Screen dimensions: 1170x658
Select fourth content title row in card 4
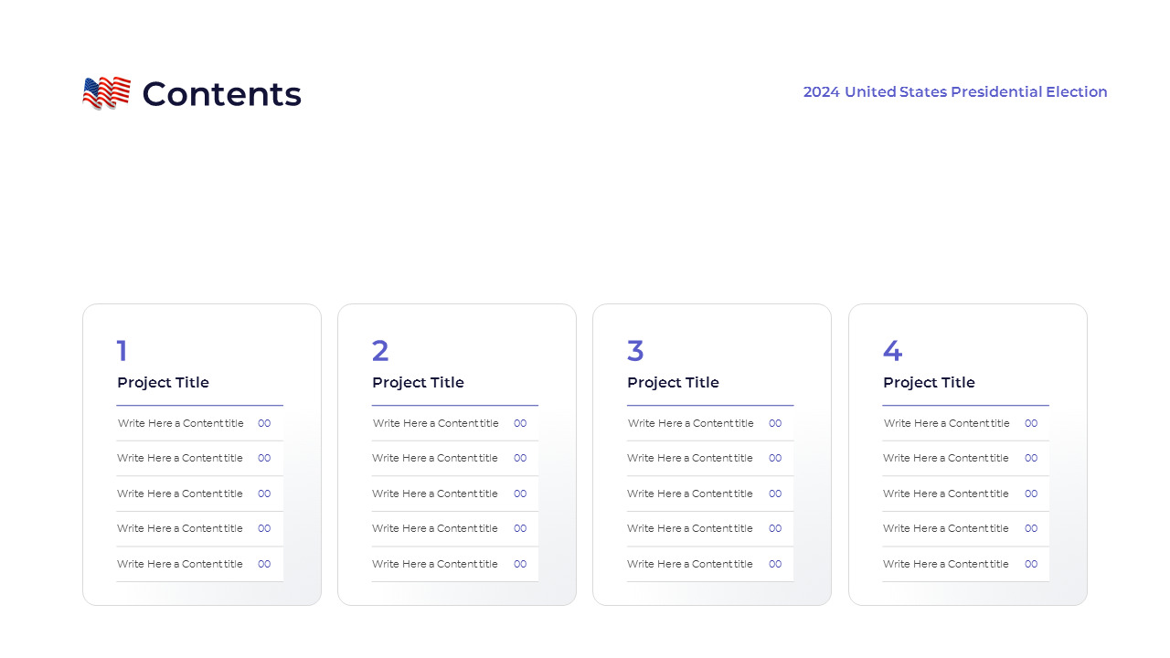946,528
